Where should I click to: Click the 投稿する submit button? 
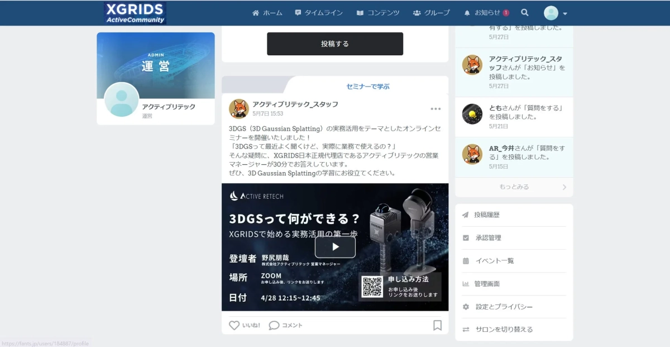pos(335,44)
